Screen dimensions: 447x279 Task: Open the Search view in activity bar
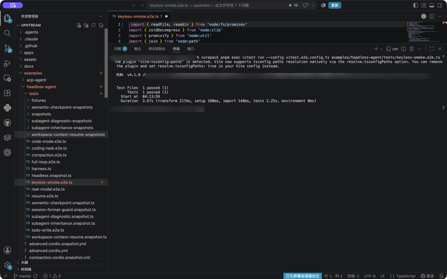click(7, 33)
